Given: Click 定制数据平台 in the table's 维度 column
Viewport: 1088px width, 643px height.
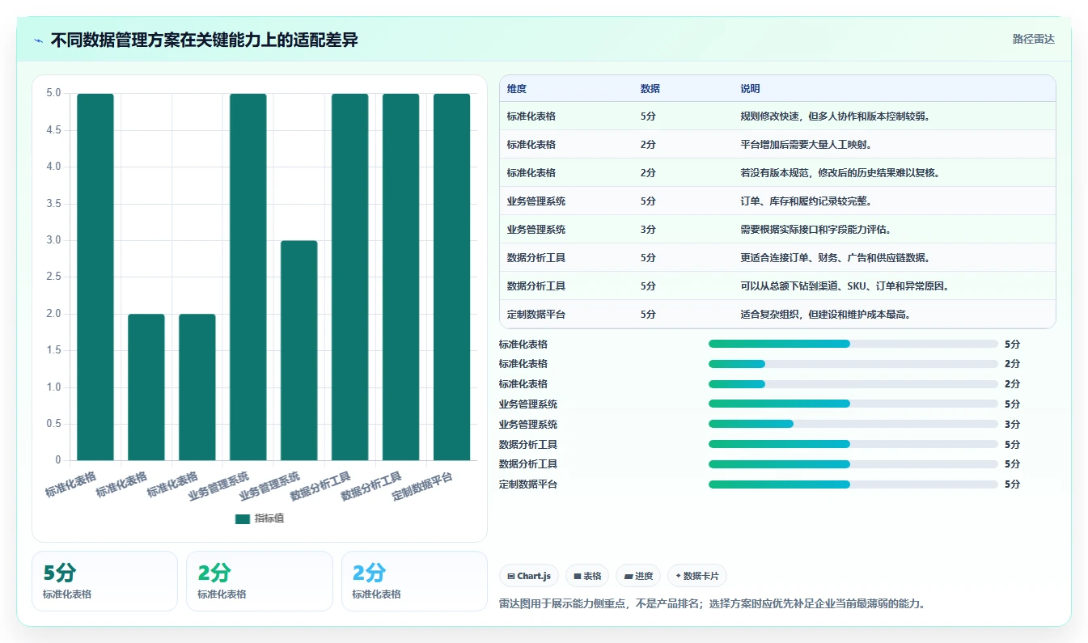Looking at the screenshot, I should point(536,315).
